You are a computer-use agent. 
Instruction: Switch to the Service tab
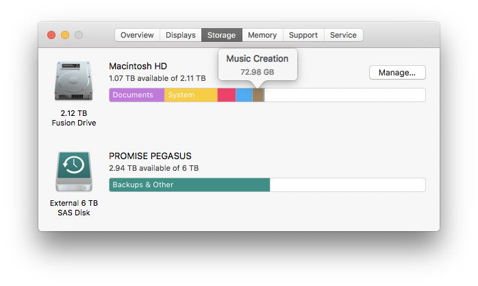coord(343,35)
